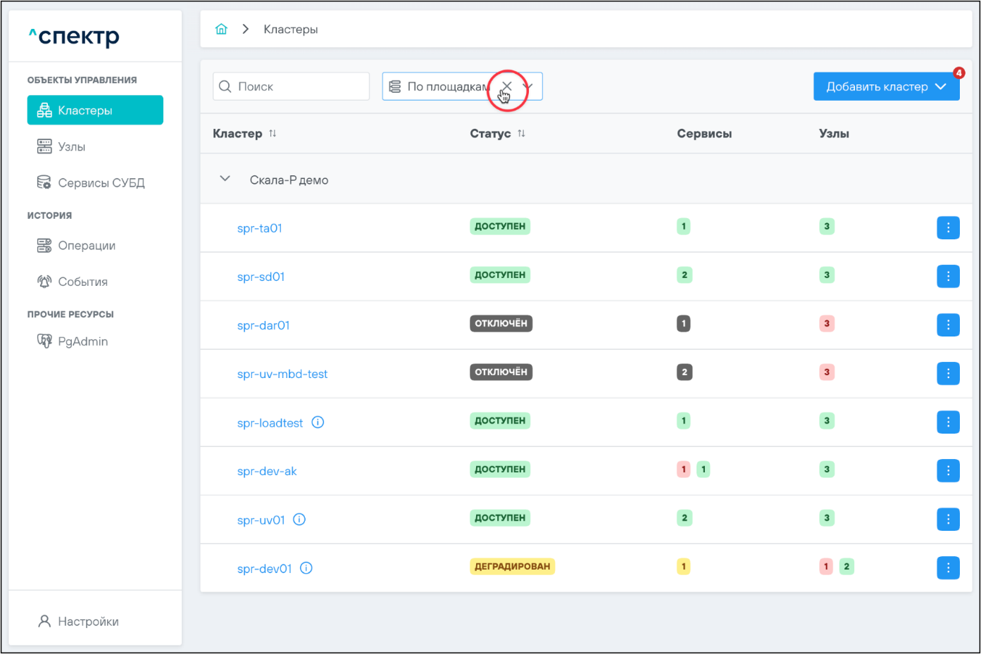Click the home icon in breadcrumb
981x654 pixels.
pos(221,29)
